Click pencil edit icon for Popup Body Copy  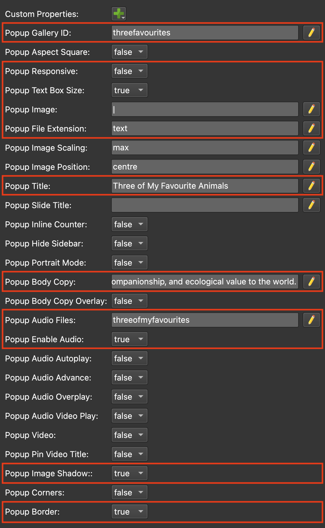click(x=311, y=282)
